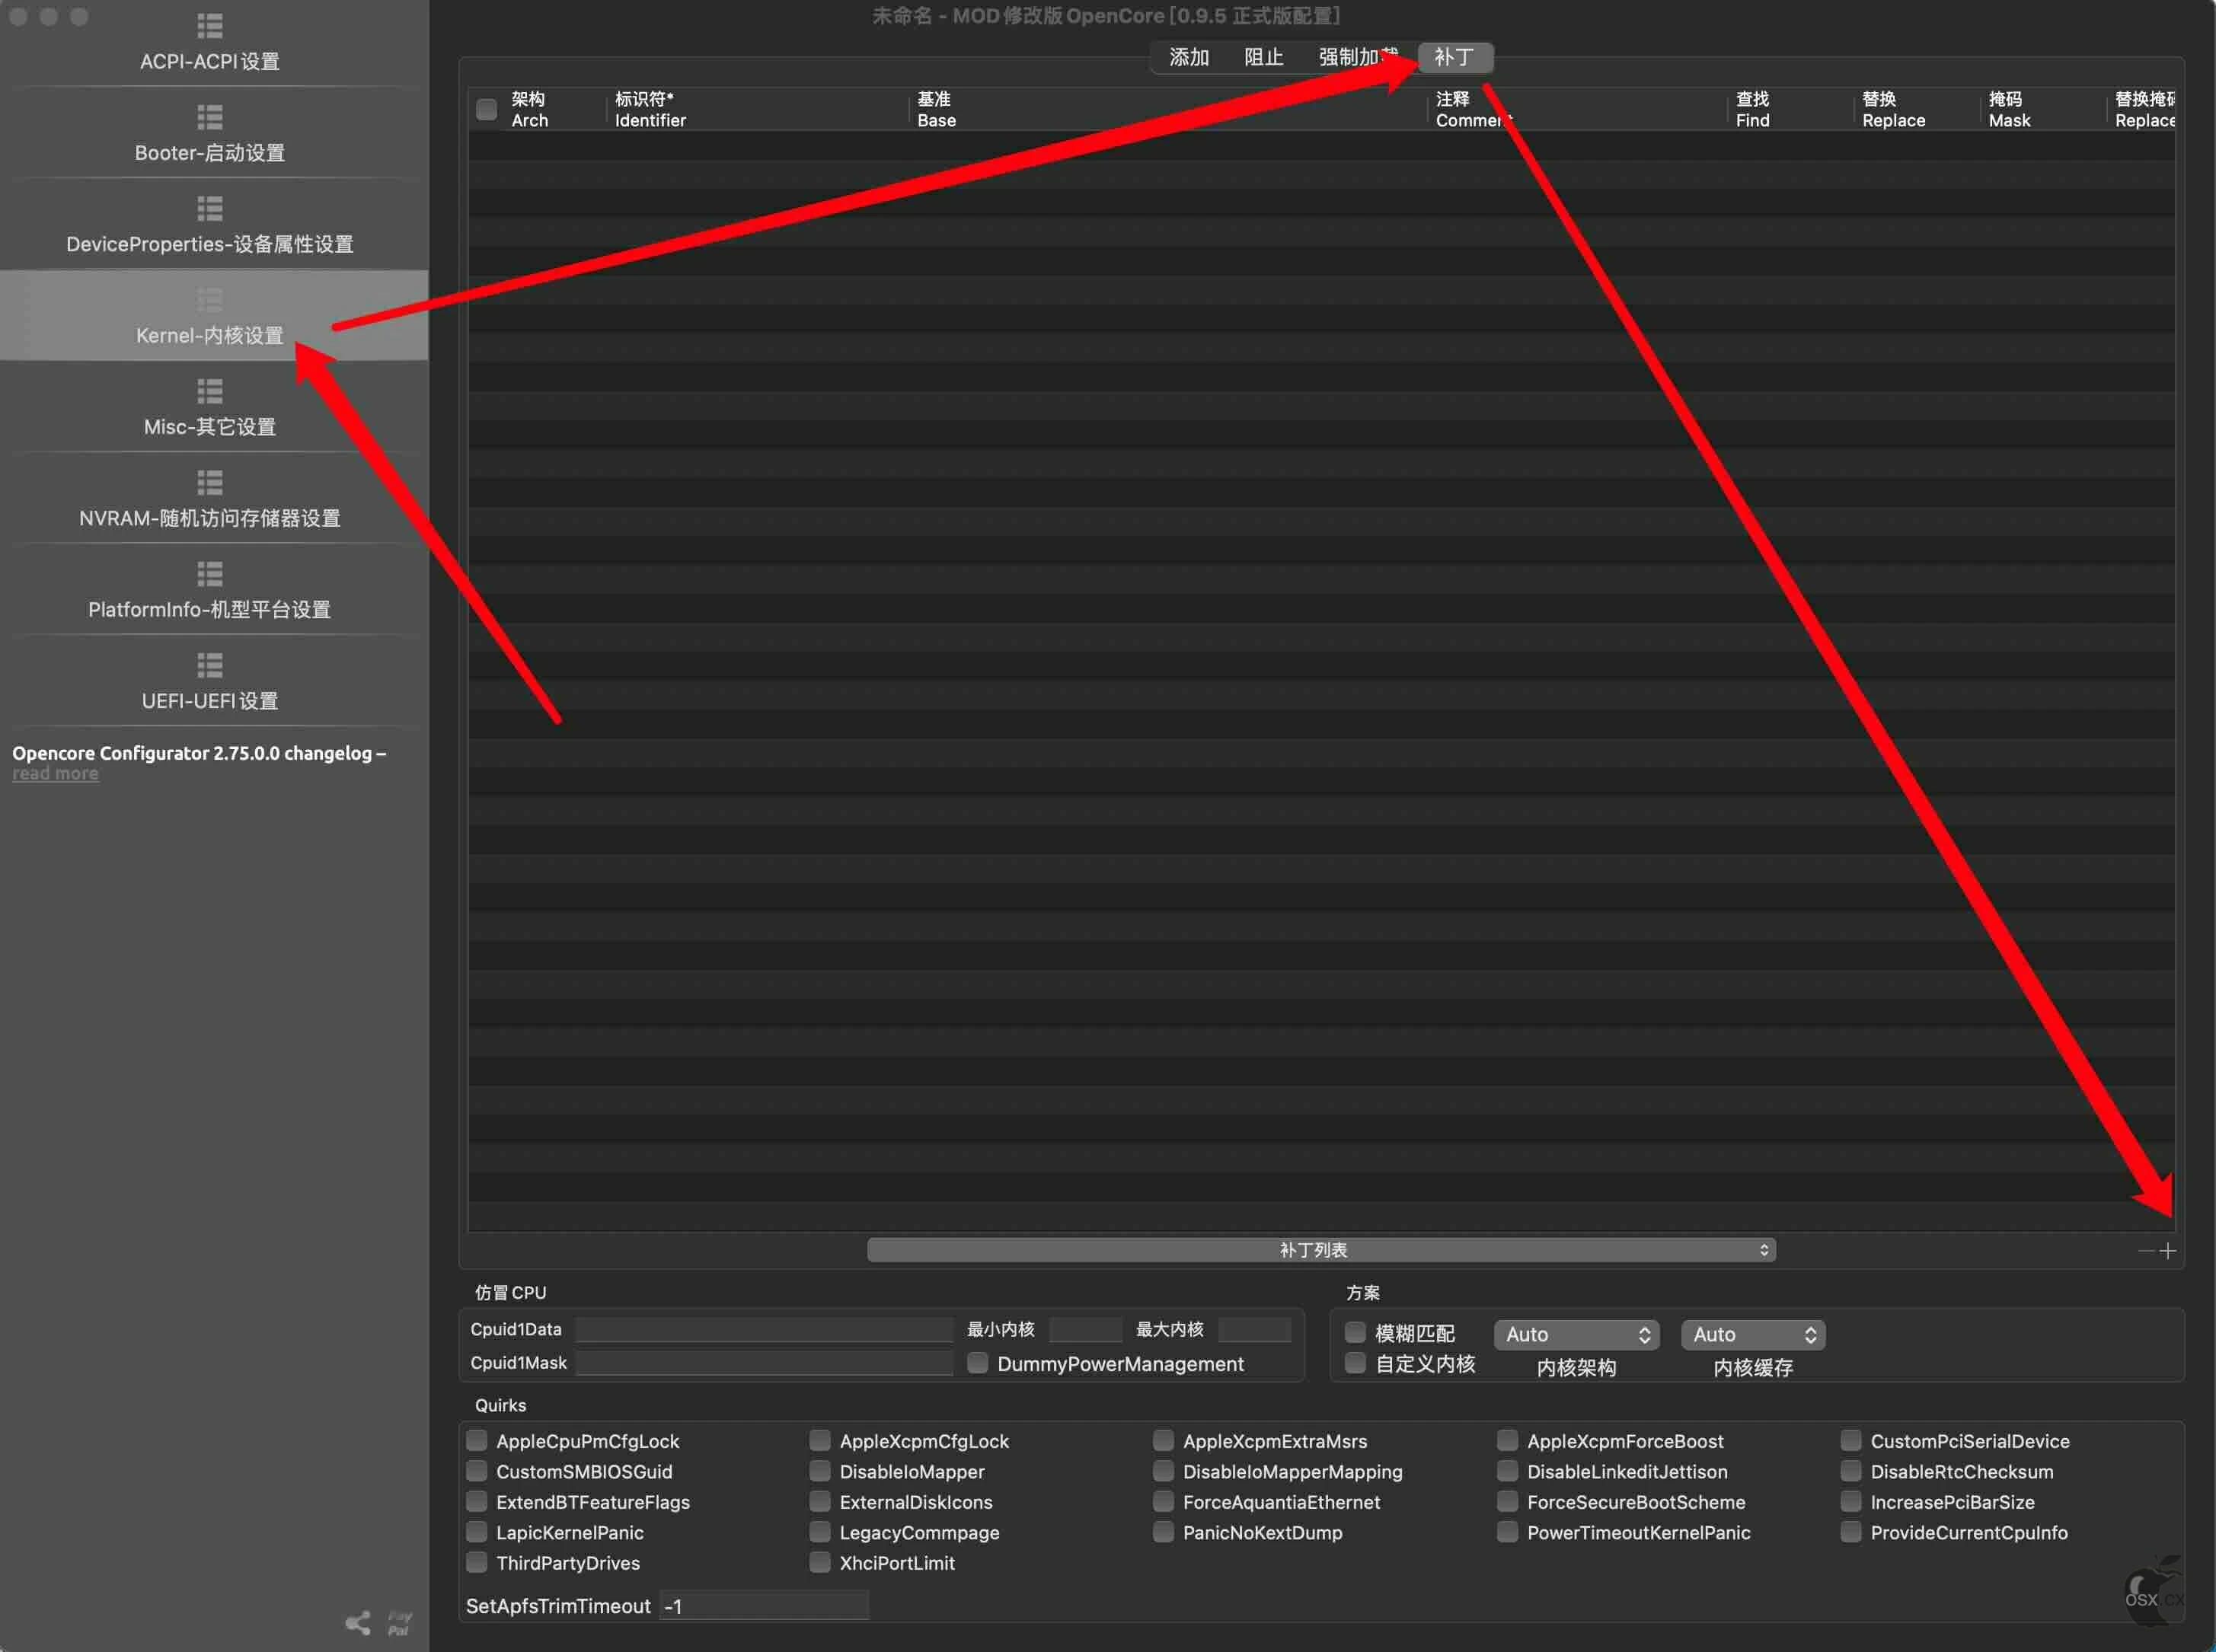The height and width of the screenshot is (1652, 2216).
Task: Open the 补丁列表 dropdown
Action: [x=1321, y=1250]
